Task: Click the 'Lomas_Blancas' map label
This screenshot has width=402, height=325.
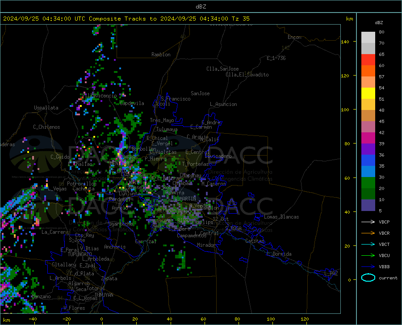Action: (x=281, y=217)
